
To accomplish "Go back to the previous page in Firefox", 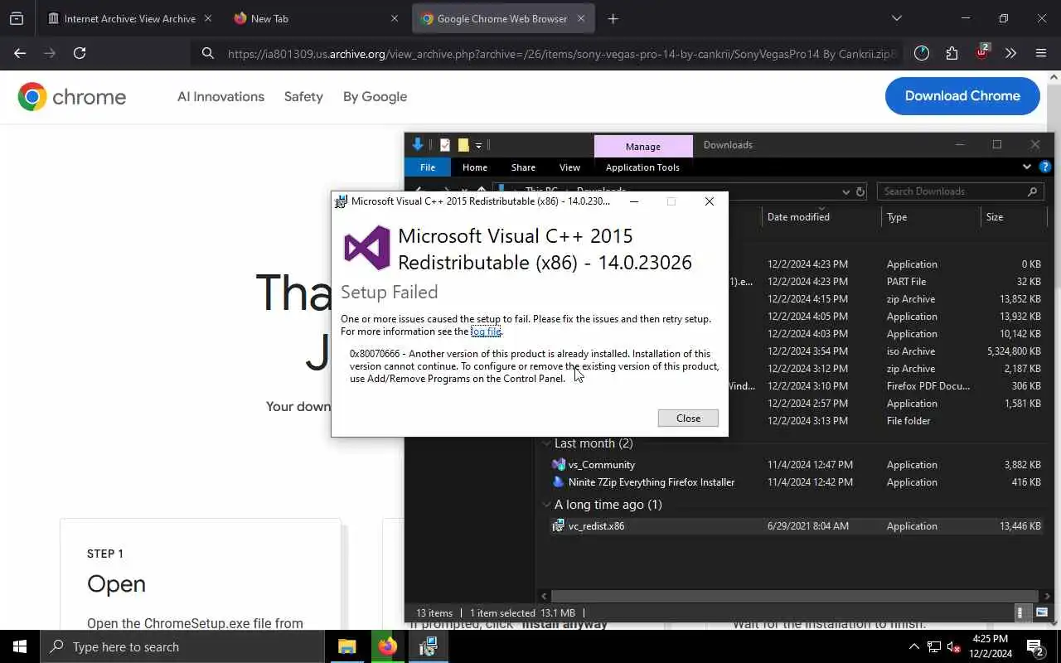I will (20, 53).
